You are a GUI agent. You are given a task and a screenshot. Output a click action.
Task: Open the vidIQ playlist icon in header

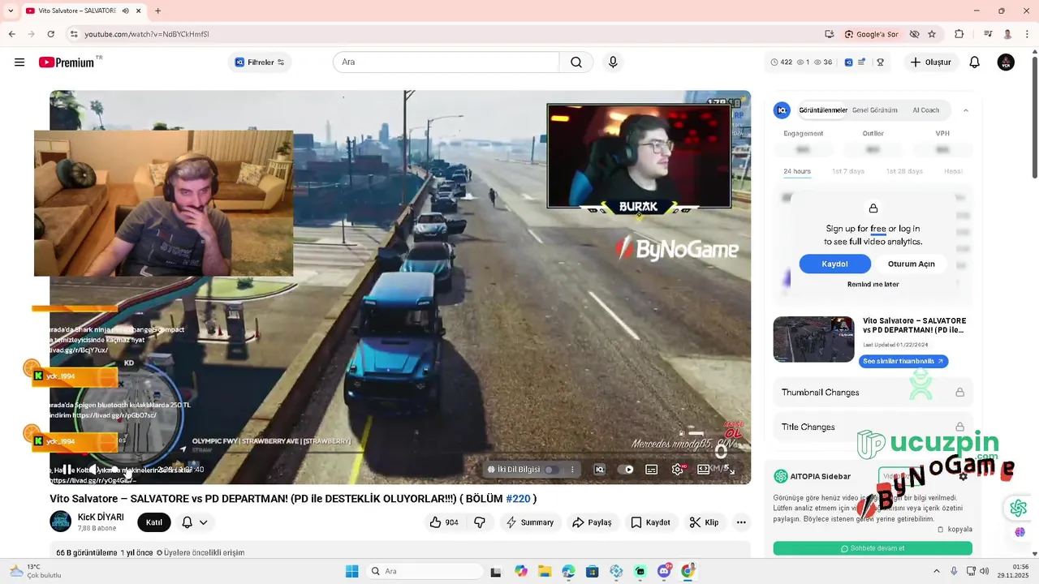click(x=862, y=62)
